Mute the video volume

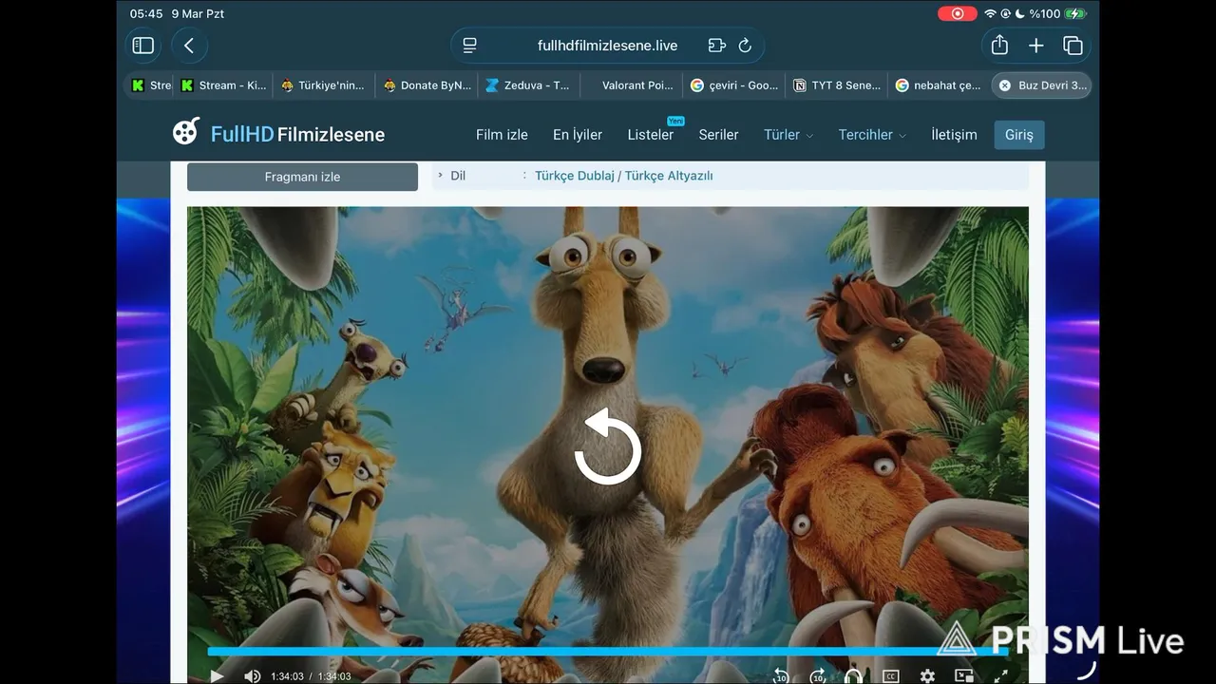point(252,676)
